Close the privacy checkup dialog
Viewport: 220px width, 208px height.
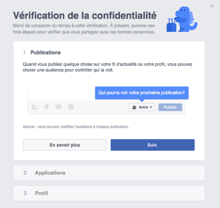point(212,6)
